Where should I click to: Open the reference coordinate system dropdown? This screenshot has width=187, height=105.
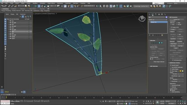pyautogui.click(x=53, y=6)
